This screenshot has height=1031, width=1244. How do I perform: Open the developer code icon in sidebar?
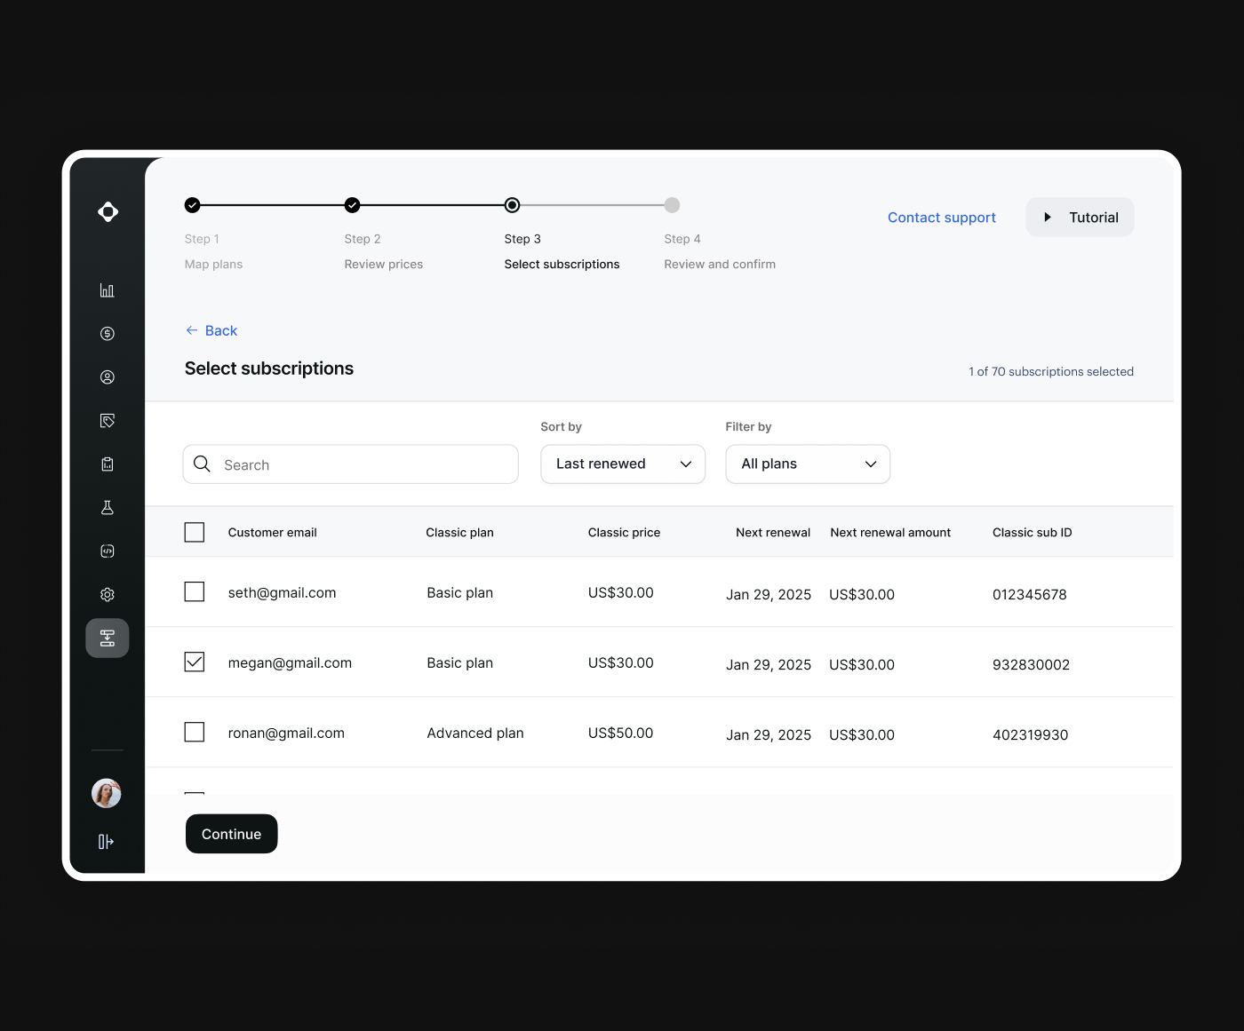pos(107,551)
